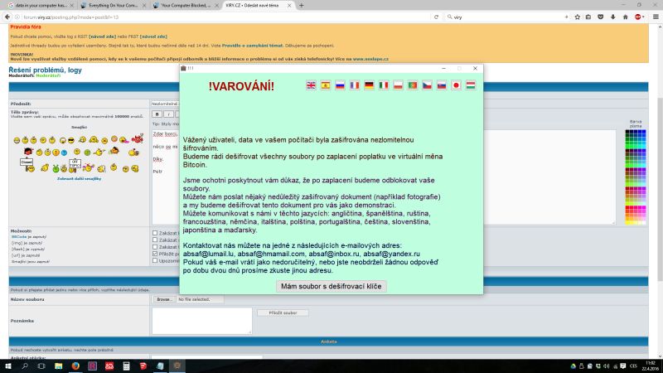Tick the first 'Zakázat' checkbox
The height and width of the screenshot is (373, 663).
point(155,233)
